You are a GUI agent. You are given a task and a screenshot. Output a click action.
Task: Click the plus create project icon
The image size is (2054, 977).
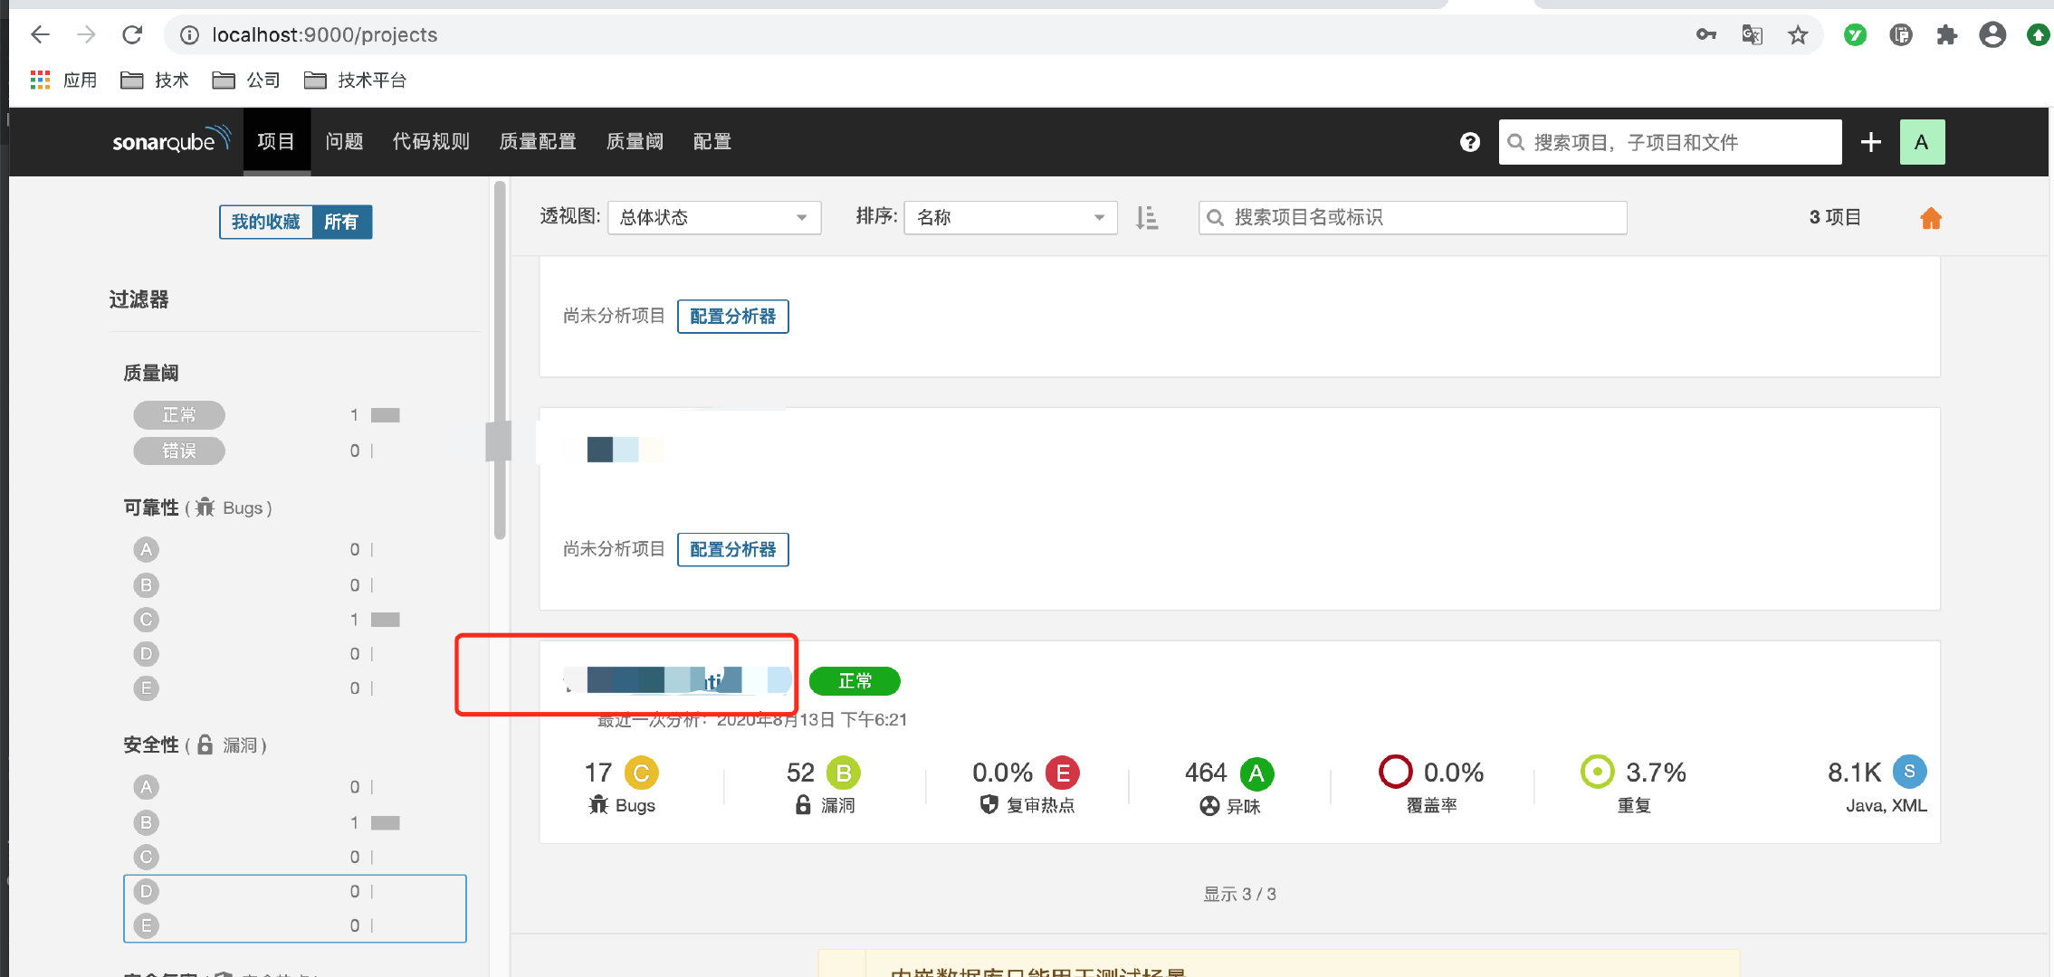1870,142
